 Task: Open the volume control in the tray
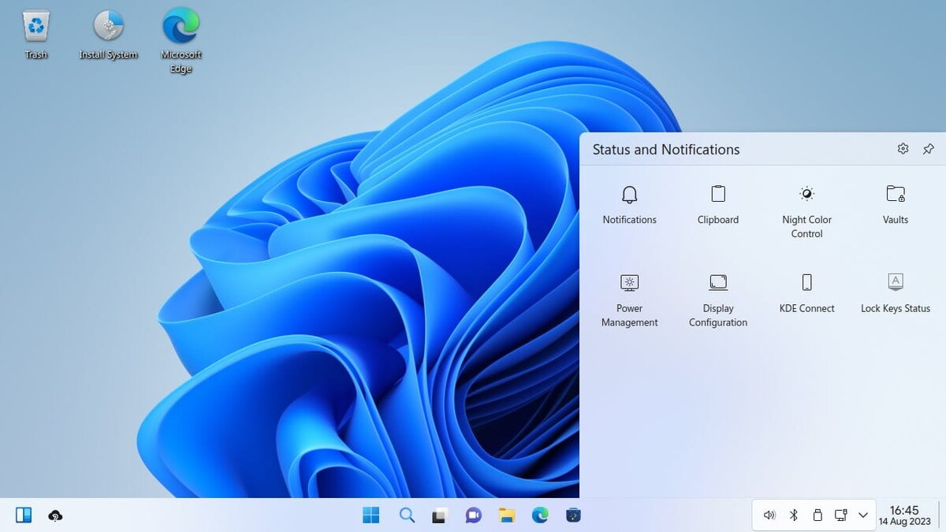tap(770, 515)
